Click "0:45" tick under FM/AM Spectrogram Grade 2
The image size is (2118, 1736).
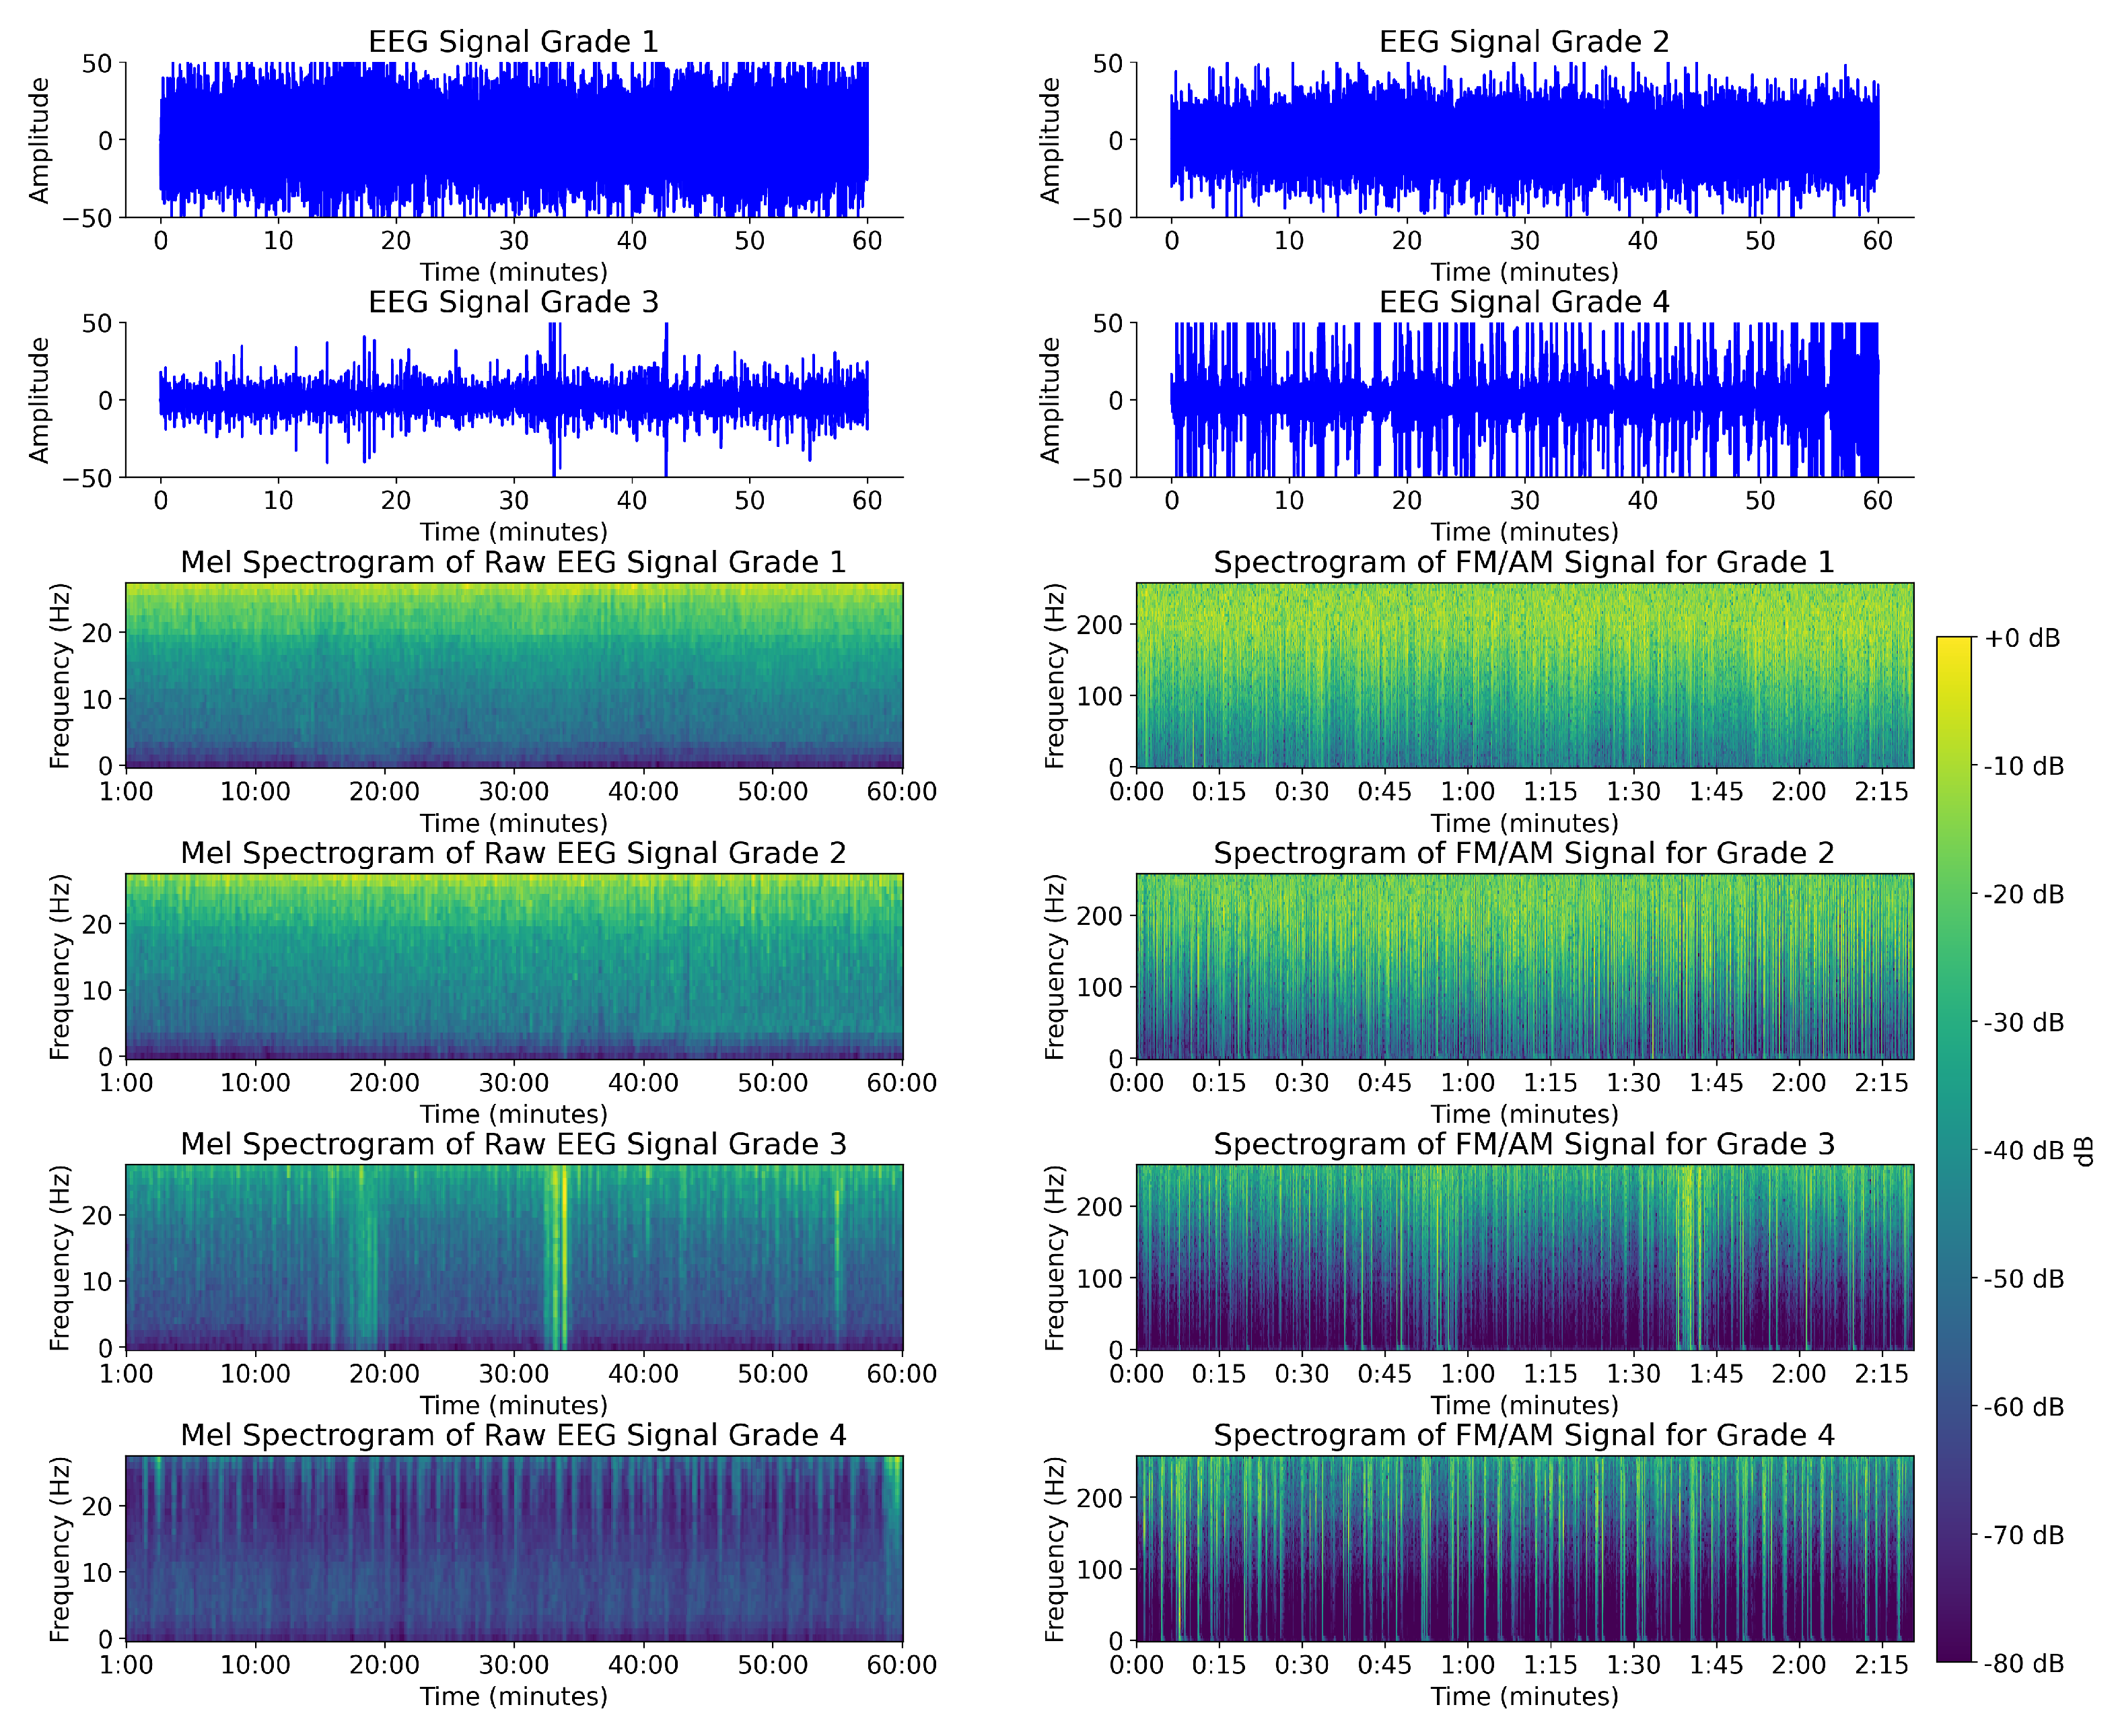pos(1384,1083)
